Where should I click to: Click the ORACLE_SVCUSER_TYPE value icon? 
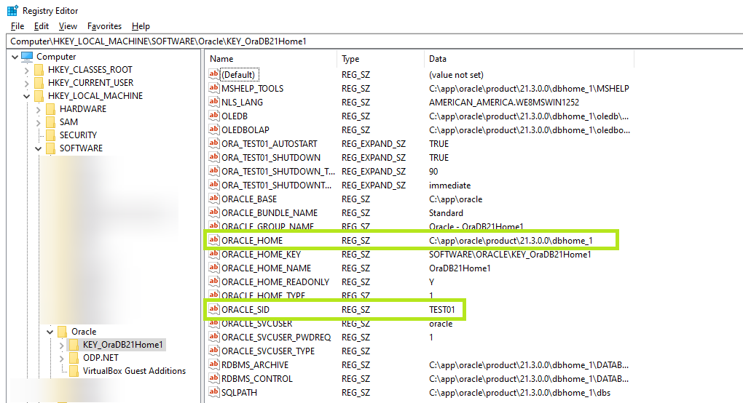click(x=213, y=351)
